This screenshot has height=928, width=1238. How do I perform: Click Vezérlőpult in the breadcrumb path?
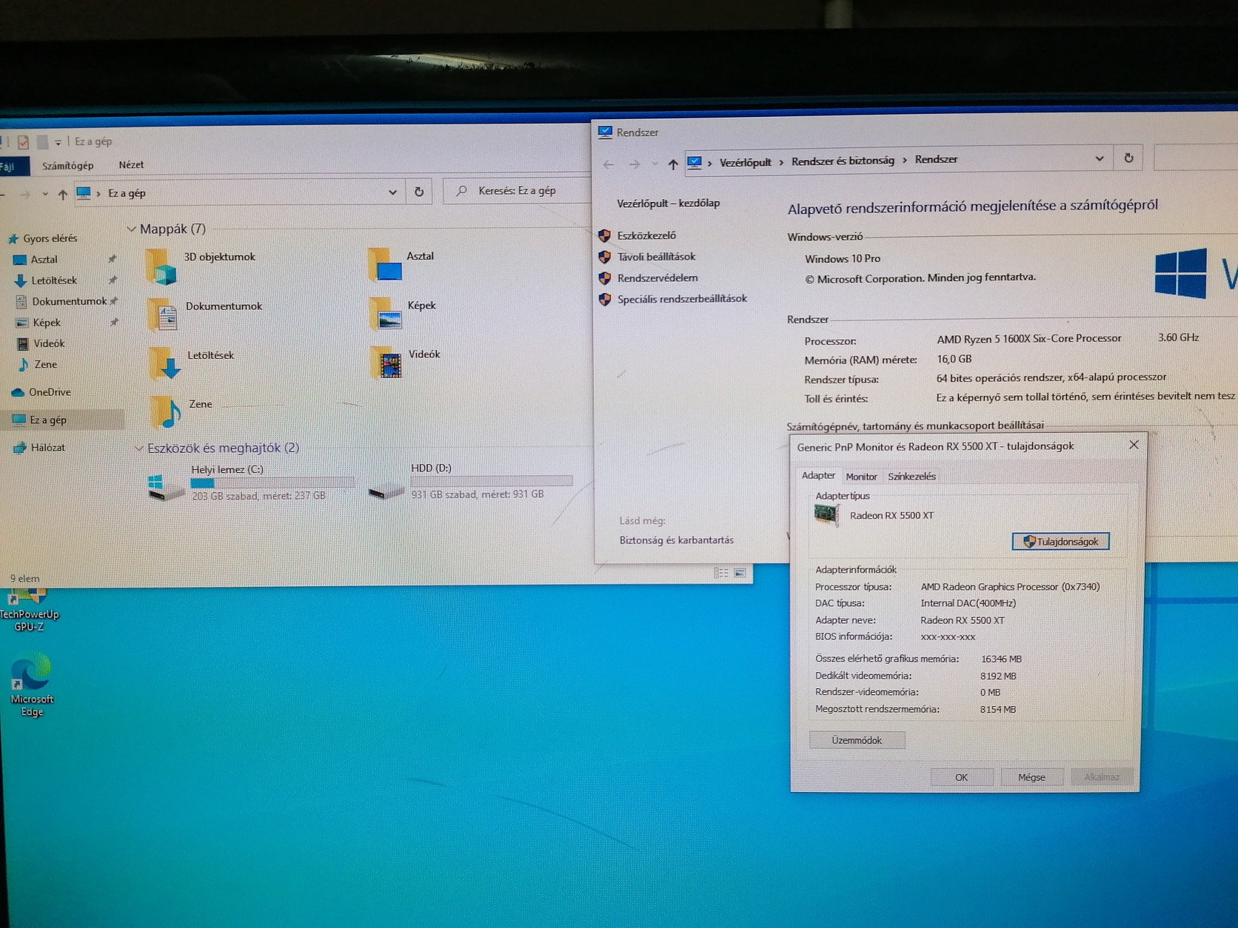pos(745,162)
